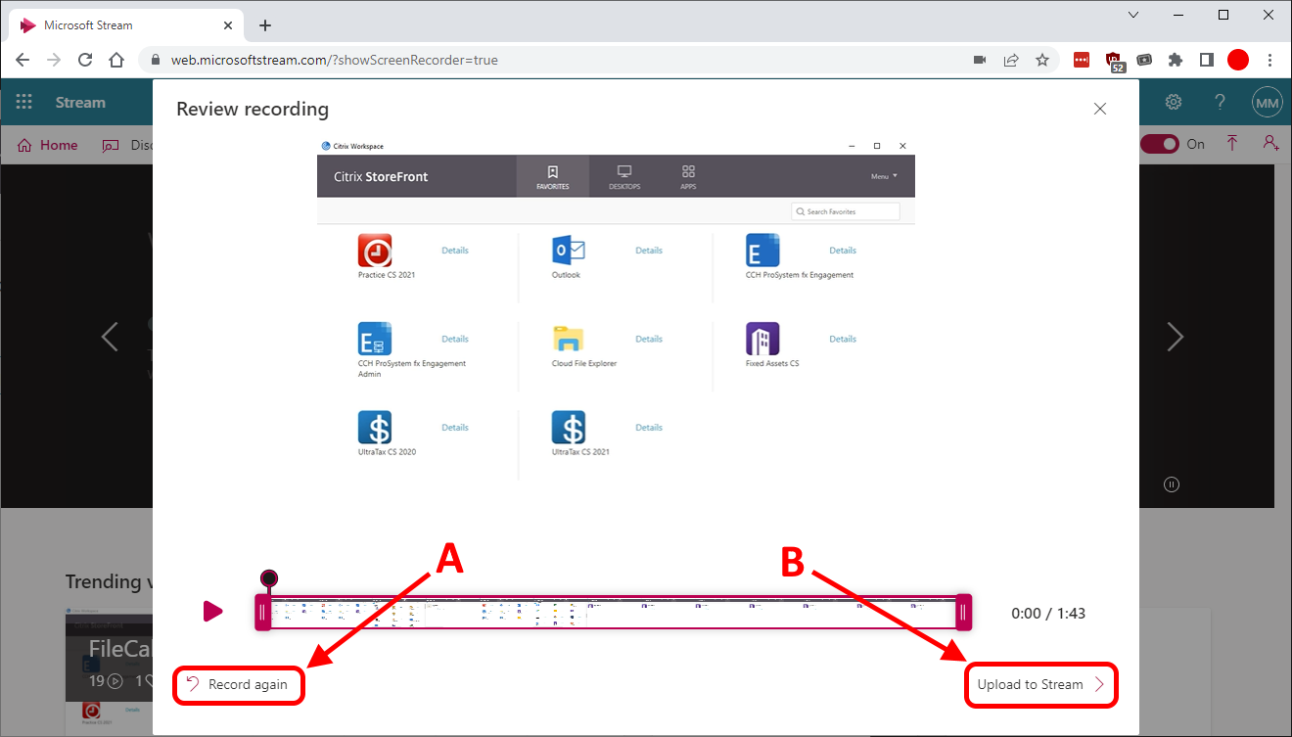This screenshot has width=1292, height=737.
Task: Click the playhead marker above timeline
Action: pos(269,578)
